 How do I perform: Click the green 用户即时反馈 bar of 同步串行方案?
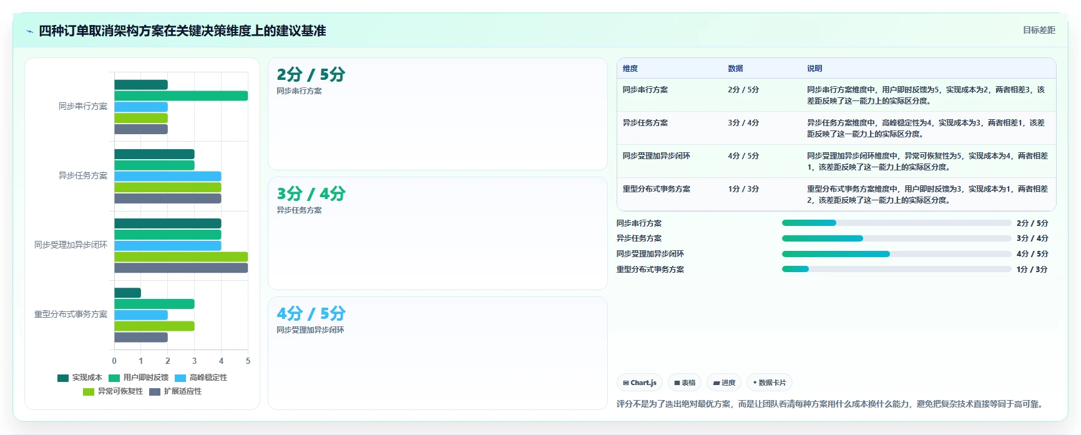click(x=181, y=95)
